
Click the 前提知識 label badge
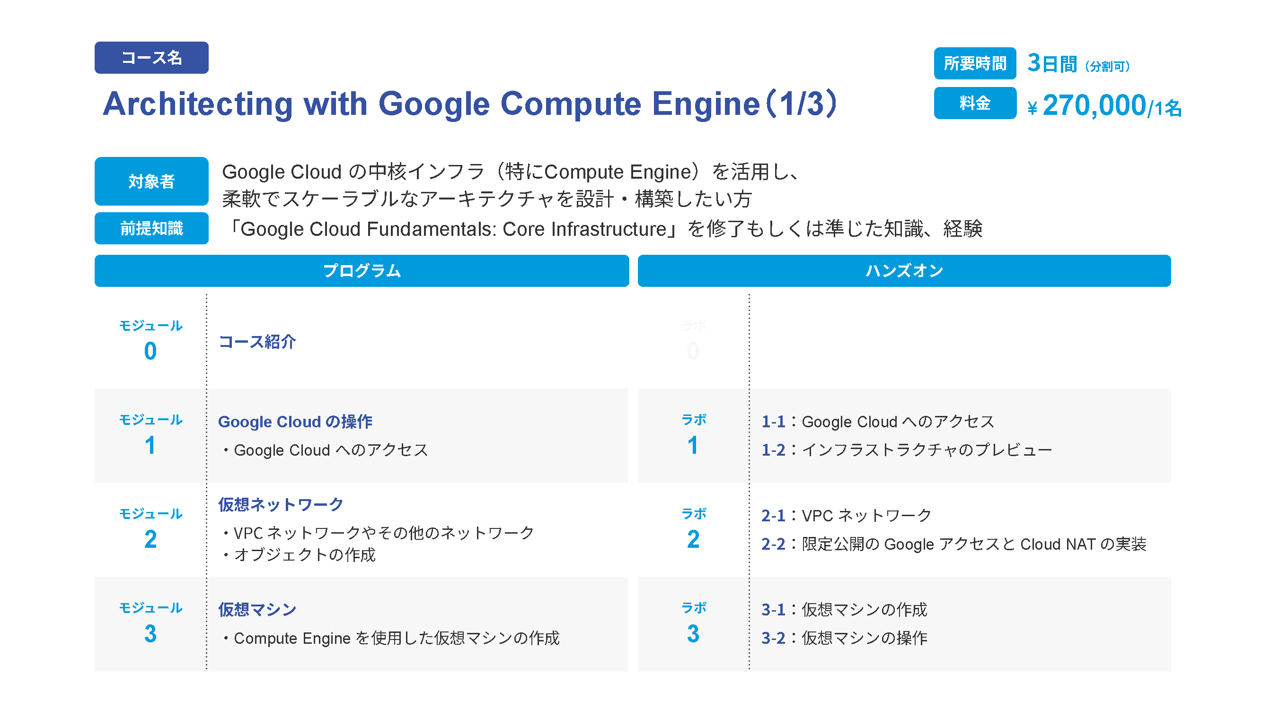(151, 228)
